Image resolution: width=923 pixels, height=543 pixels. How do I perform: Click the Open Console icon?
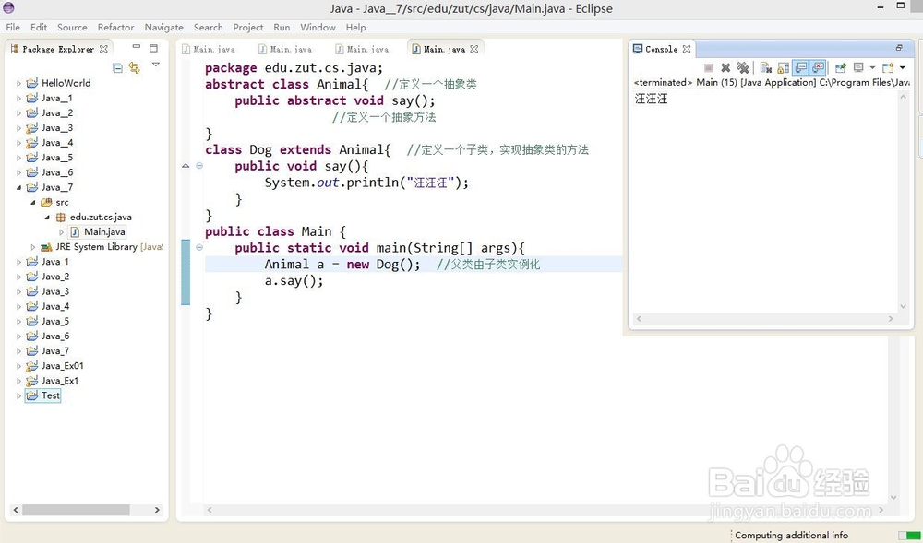coord(888,67)
